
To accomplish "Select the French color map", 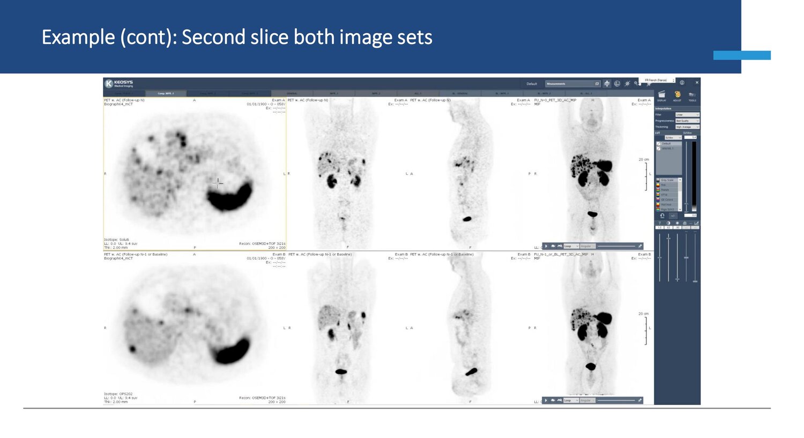I will (667, 190).
